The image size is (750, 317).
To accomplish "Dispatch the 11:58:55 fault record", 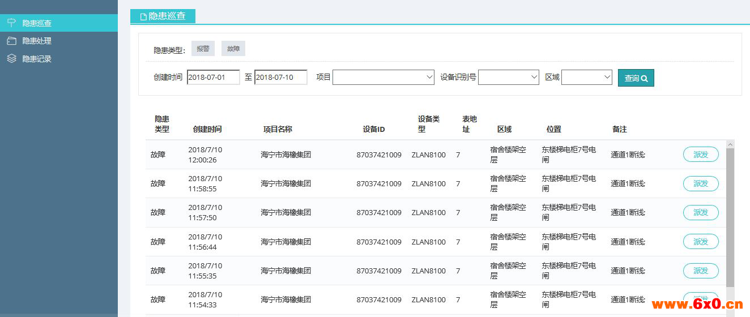I will [x=701, y=183].
